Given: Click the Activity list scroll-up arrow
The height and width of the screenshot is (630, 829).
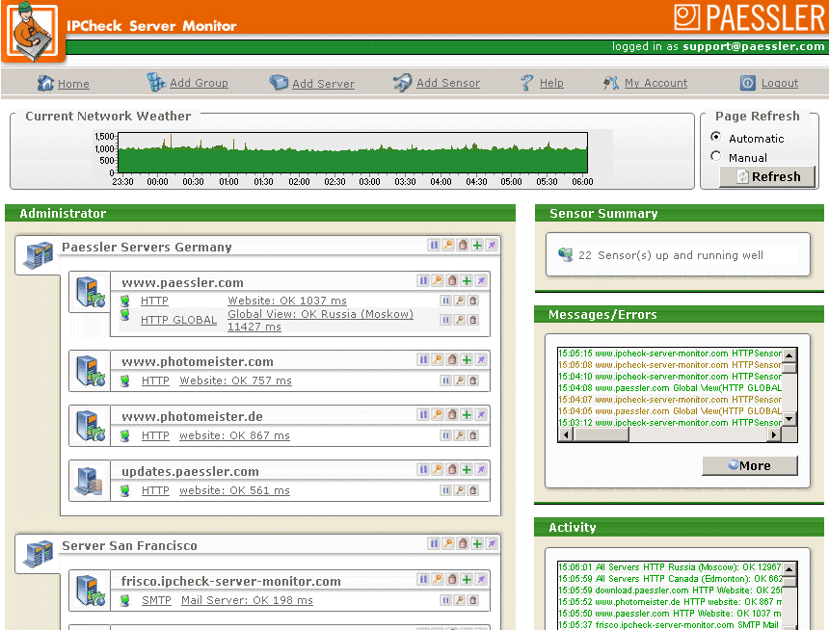Looking at the screenshot, I should [x=789, y=568].
